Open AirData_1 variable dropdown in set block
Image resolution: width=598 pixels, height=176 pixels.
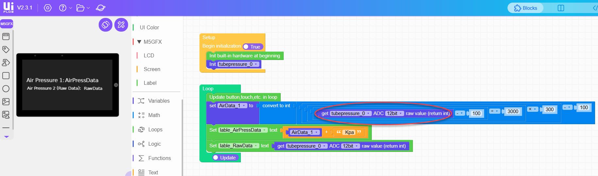[232, 106]
